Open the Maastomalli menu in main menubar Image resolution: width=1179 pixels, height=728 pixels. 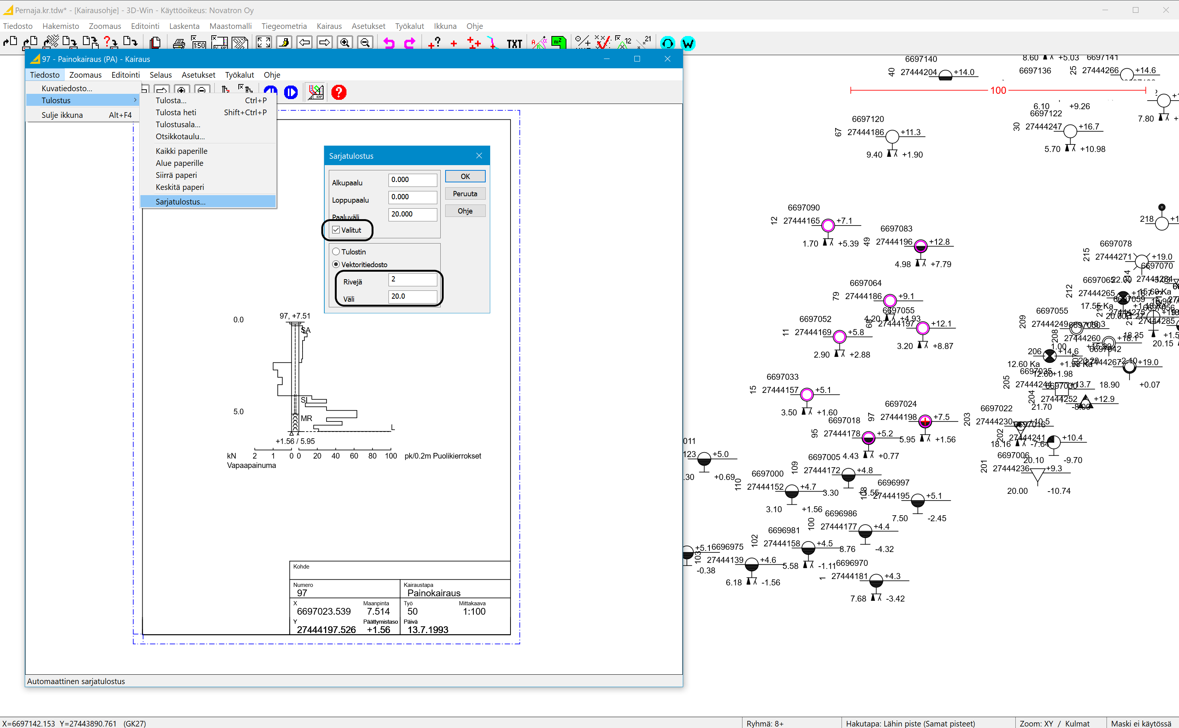coord(230,26)
